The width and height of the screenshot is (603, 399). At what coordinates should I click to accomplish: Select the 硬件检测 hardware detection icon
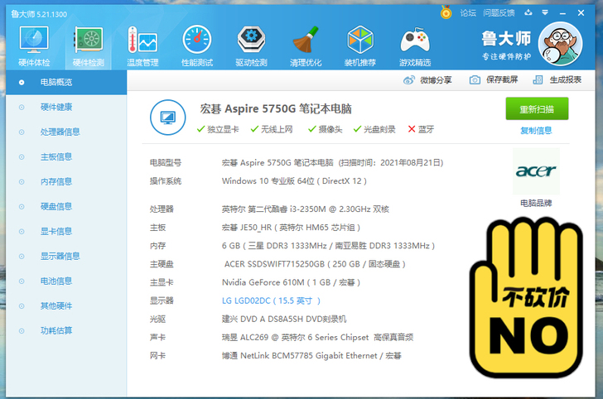[89, 46]
